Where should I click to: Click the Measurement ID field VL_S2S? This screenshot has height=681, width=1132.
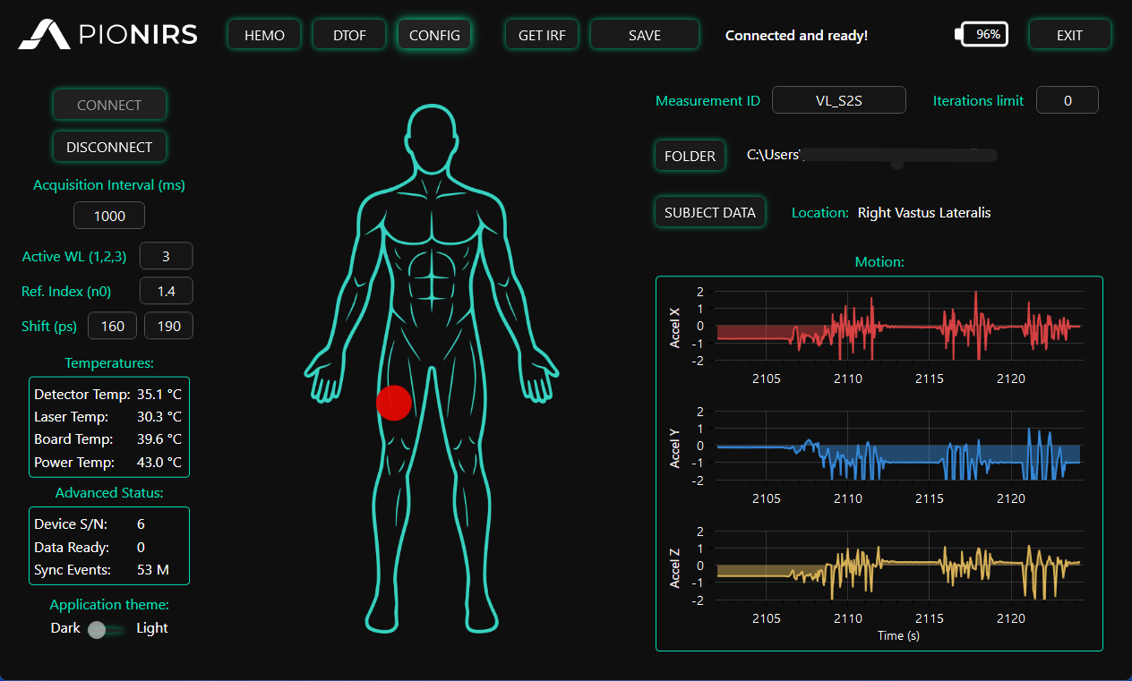839,100
